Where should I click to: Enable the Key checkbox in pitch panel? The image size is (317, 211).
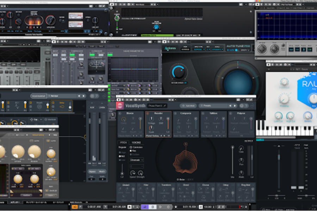pos(131,151)
